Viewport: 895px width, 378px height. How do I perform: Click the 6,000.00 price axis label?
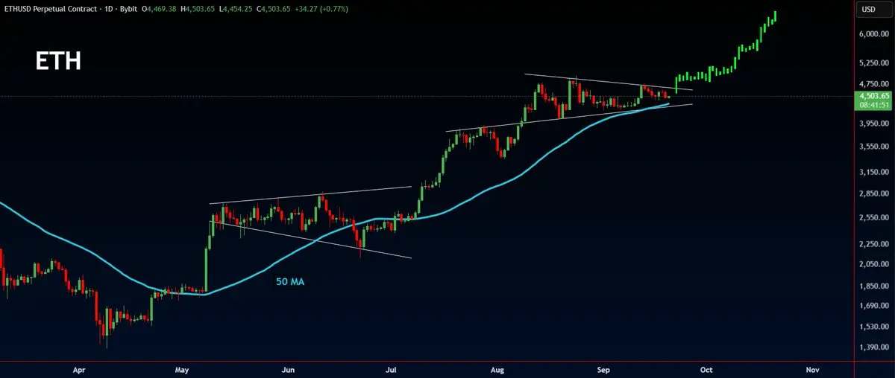(x=874, y=34)
